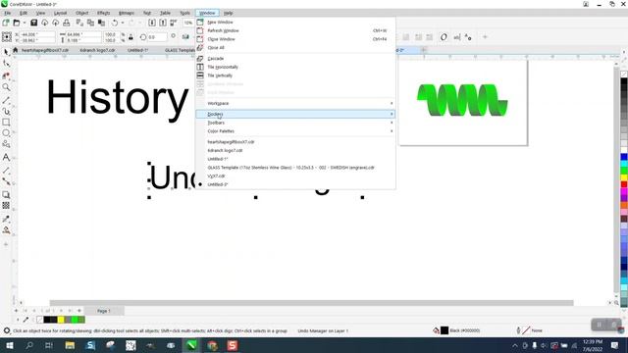Click the X position input field

37,35
